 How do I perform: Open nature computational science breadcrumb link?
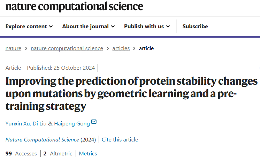click(x=67, y=48)
